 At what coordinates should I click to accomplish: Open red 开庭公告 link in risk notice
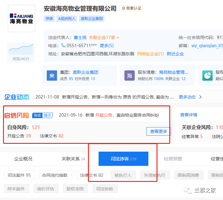coord(103,115)
